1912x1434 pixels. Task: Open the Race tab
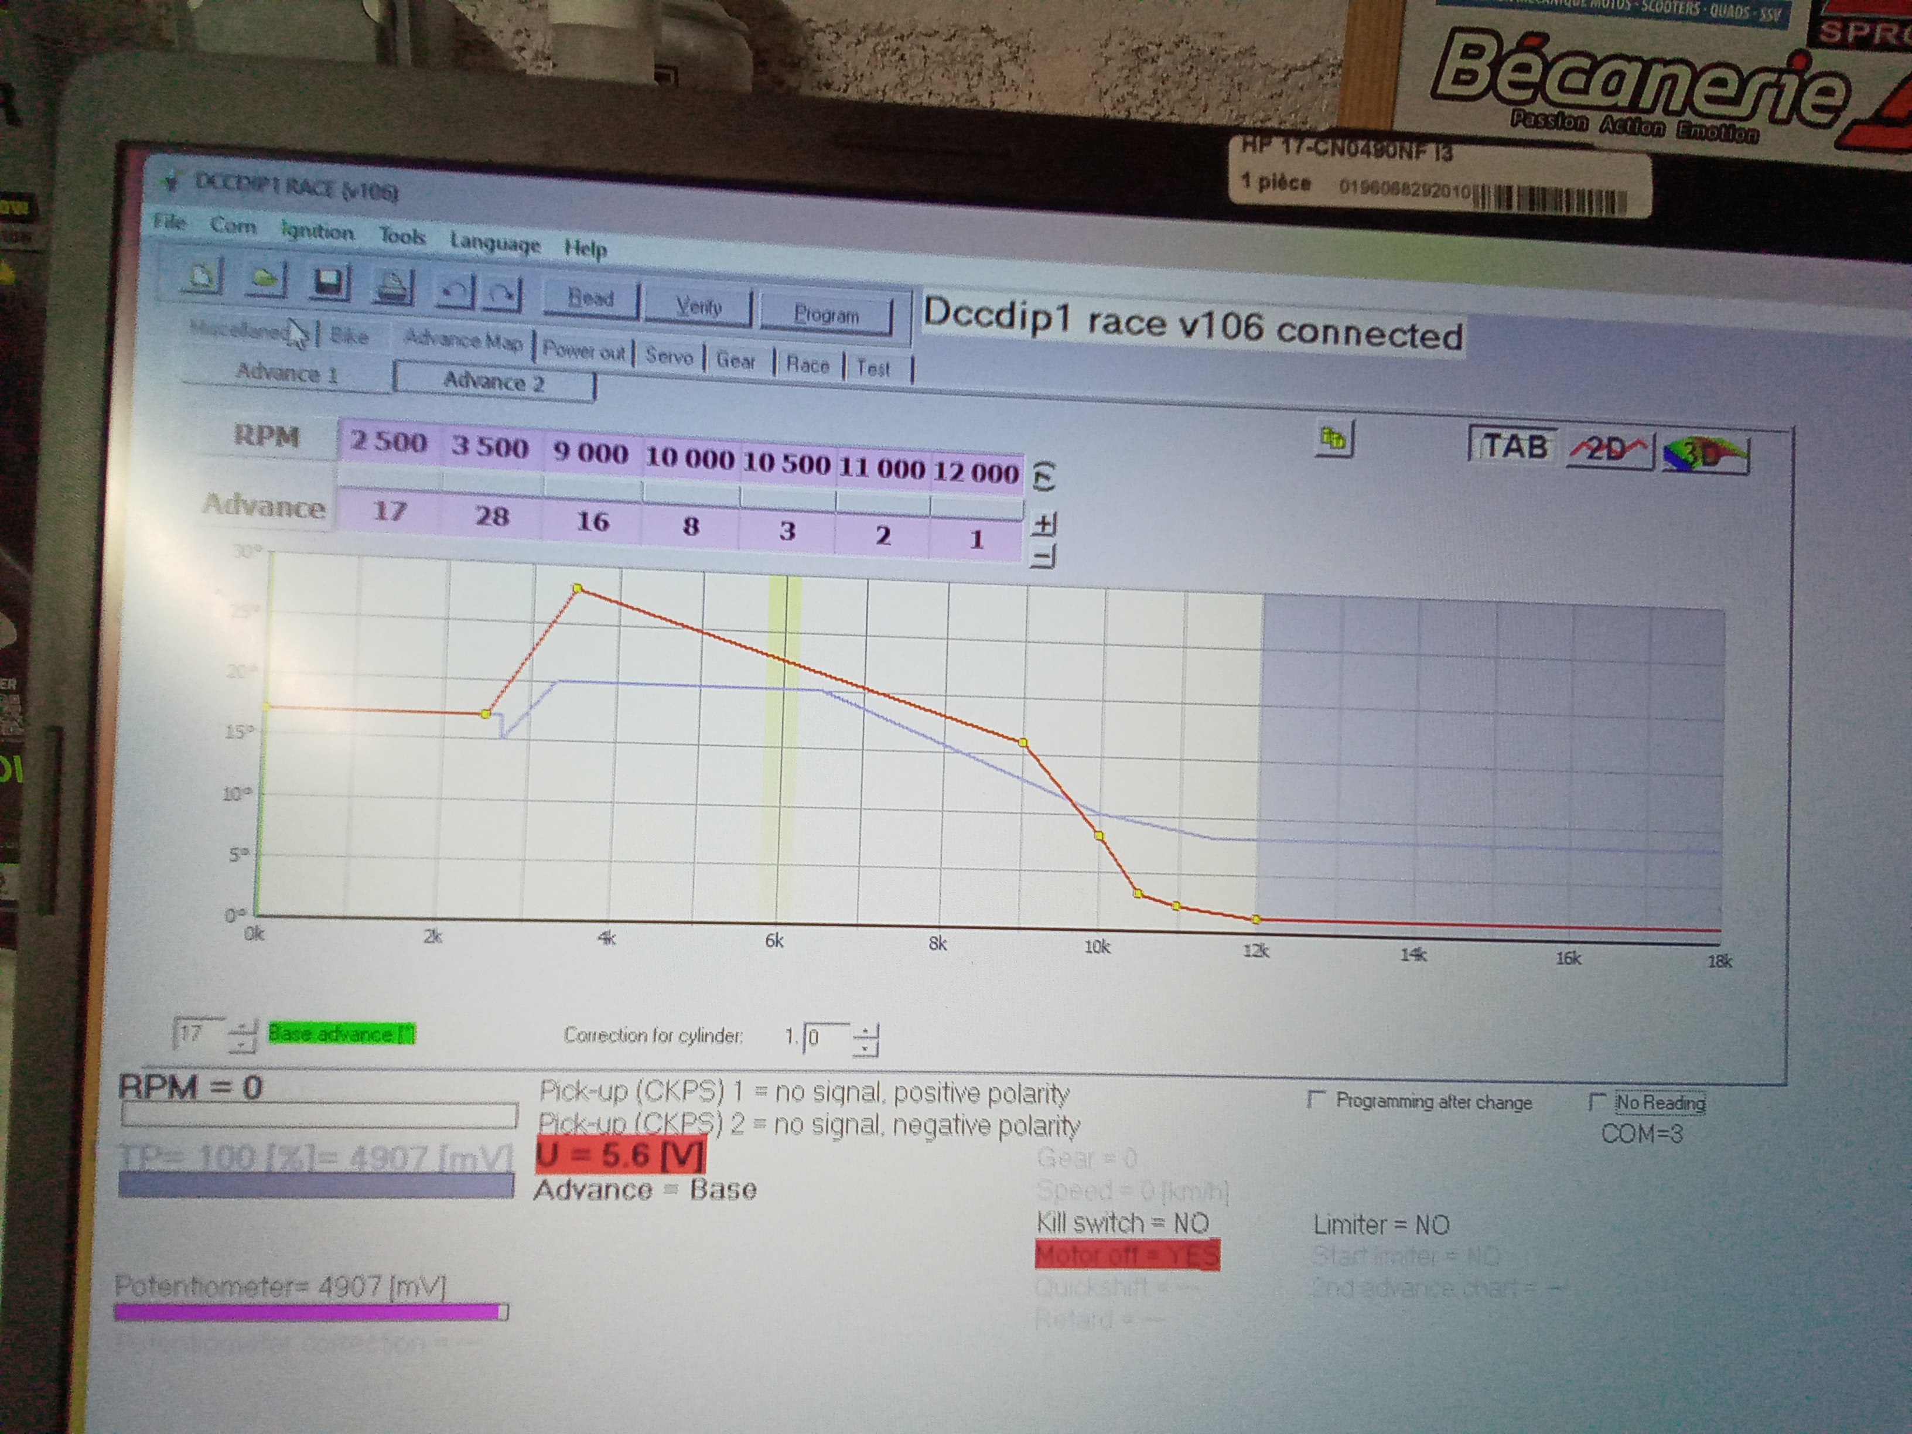coord(807,365)
